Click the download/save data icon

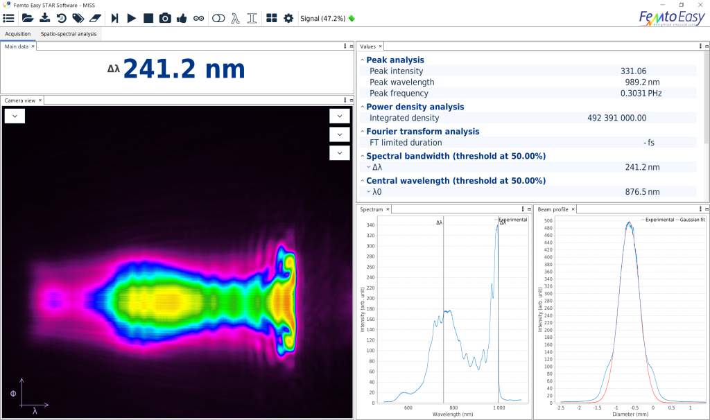tap(44, 18)
